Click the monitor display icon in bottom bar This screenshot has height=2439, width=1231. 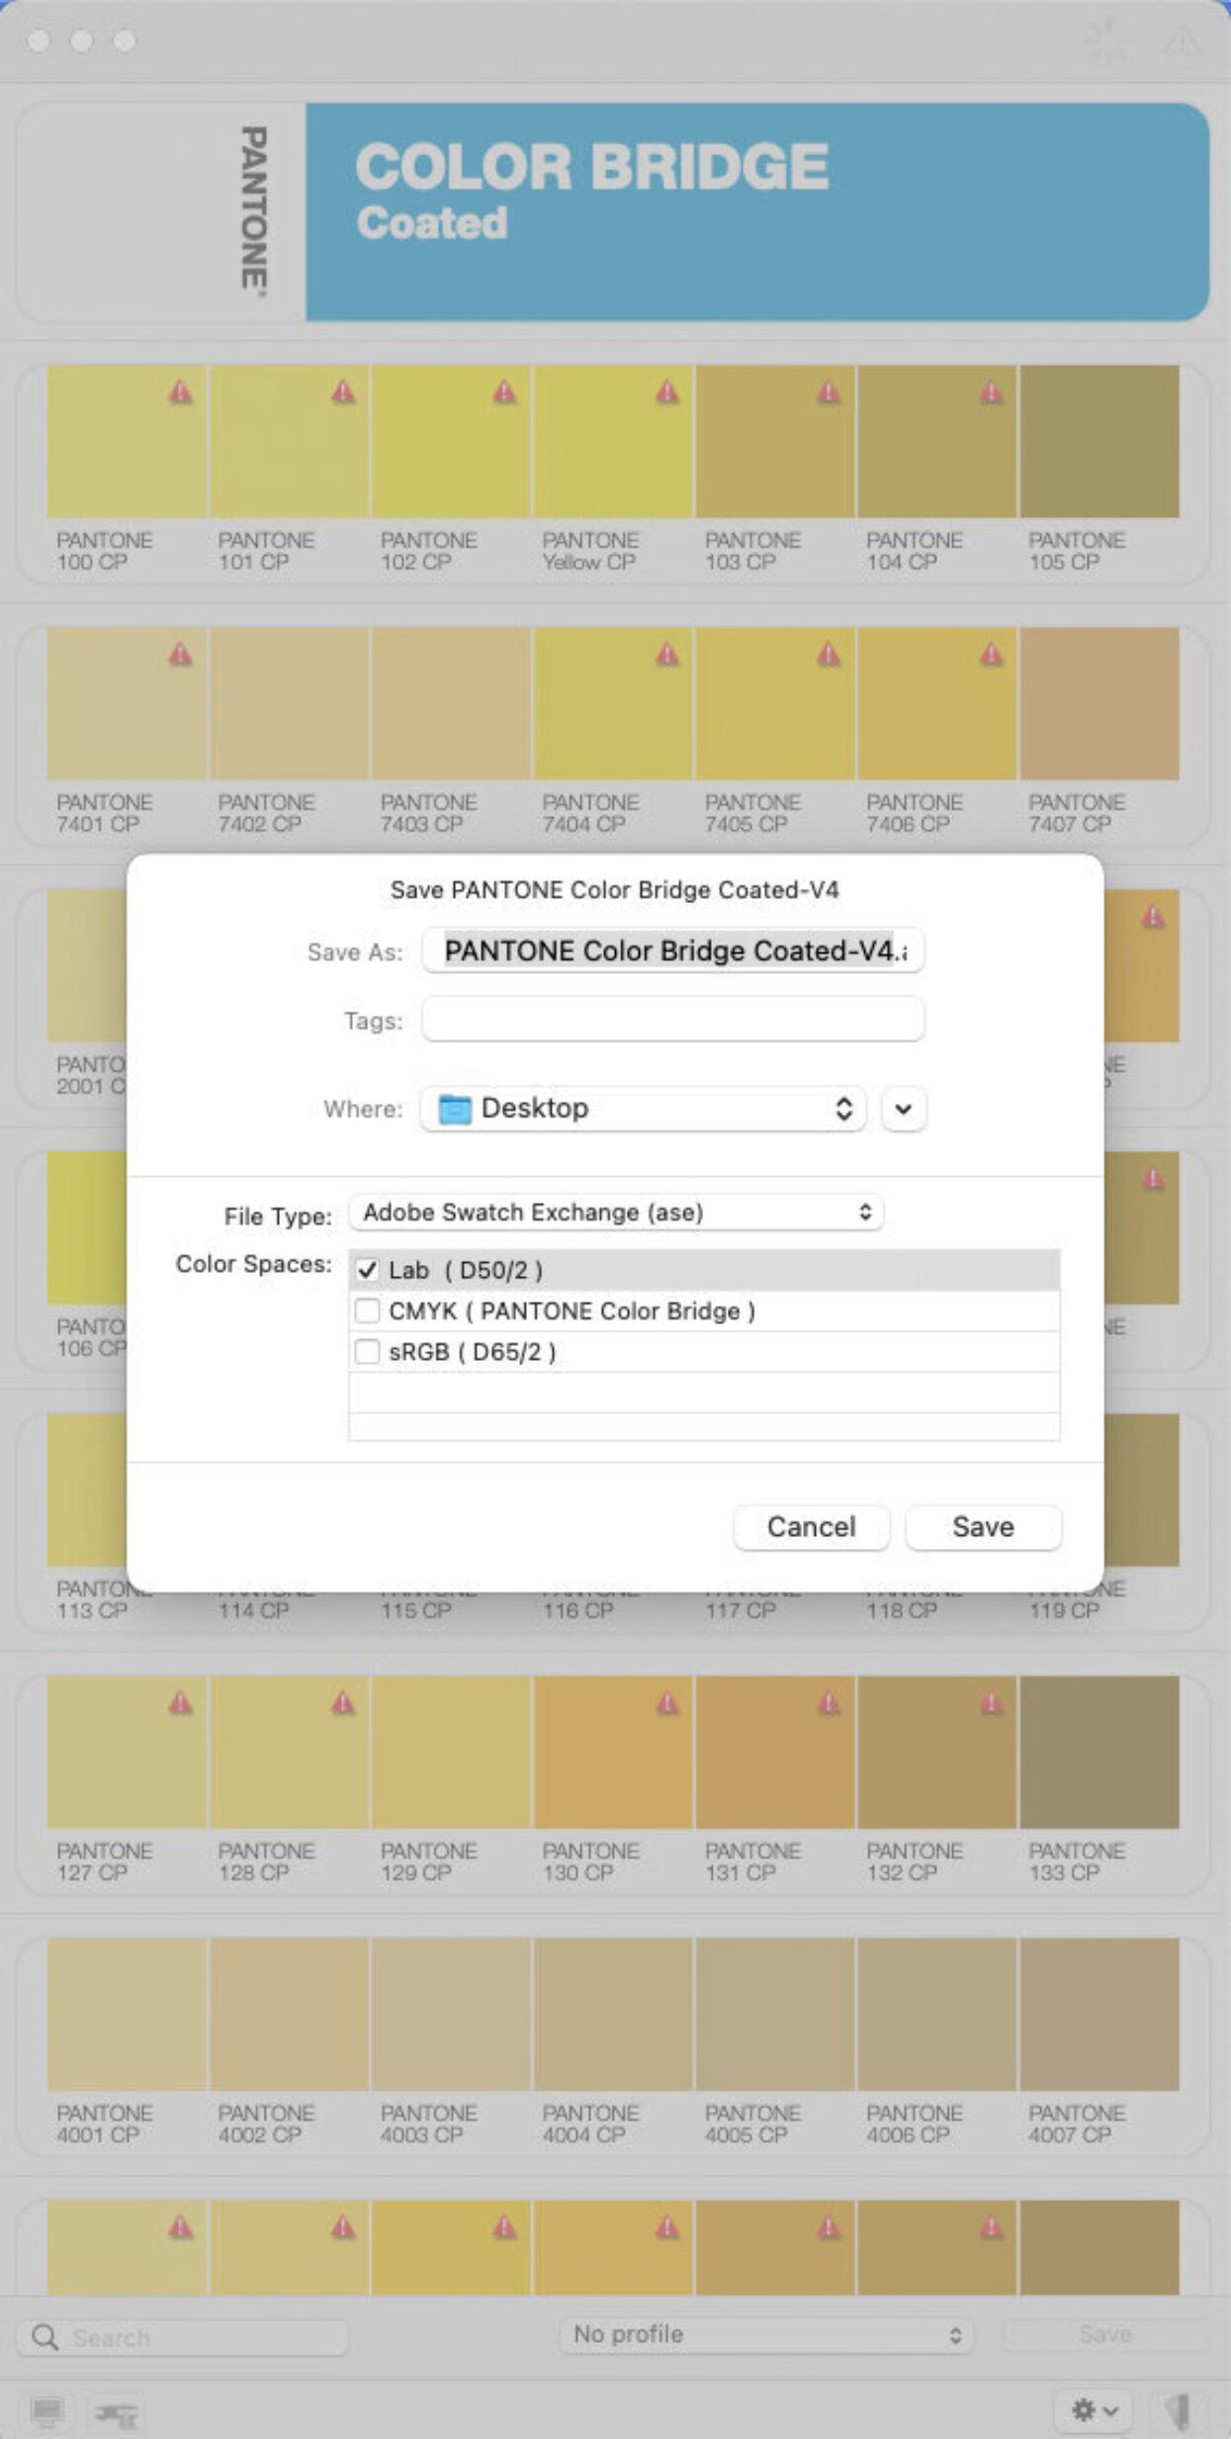(x=46, y=2411)
